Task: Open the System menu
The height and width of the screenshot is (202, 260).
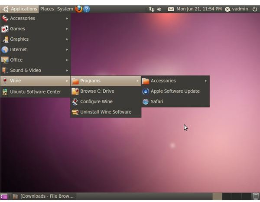Action: tap(65, 9)
